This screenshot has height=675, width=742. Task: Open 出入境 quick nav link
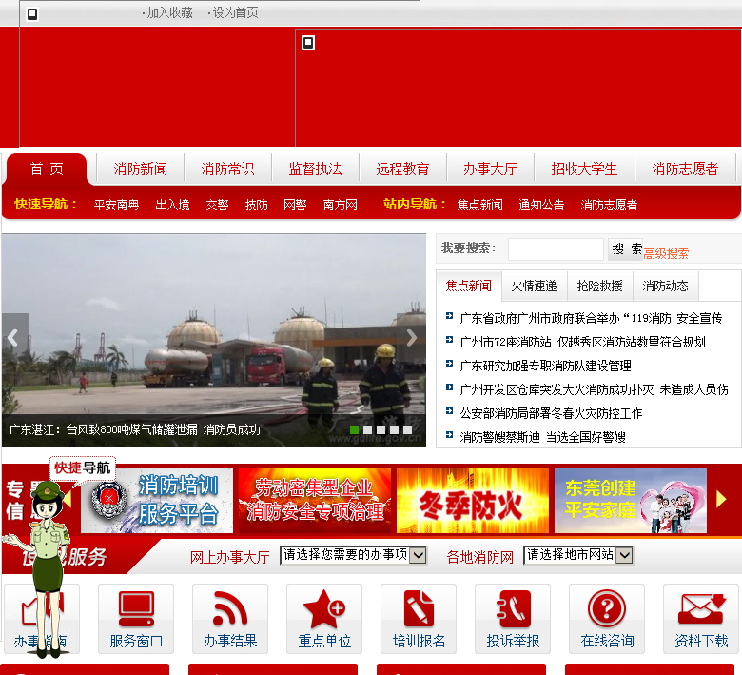click(173, 205)
